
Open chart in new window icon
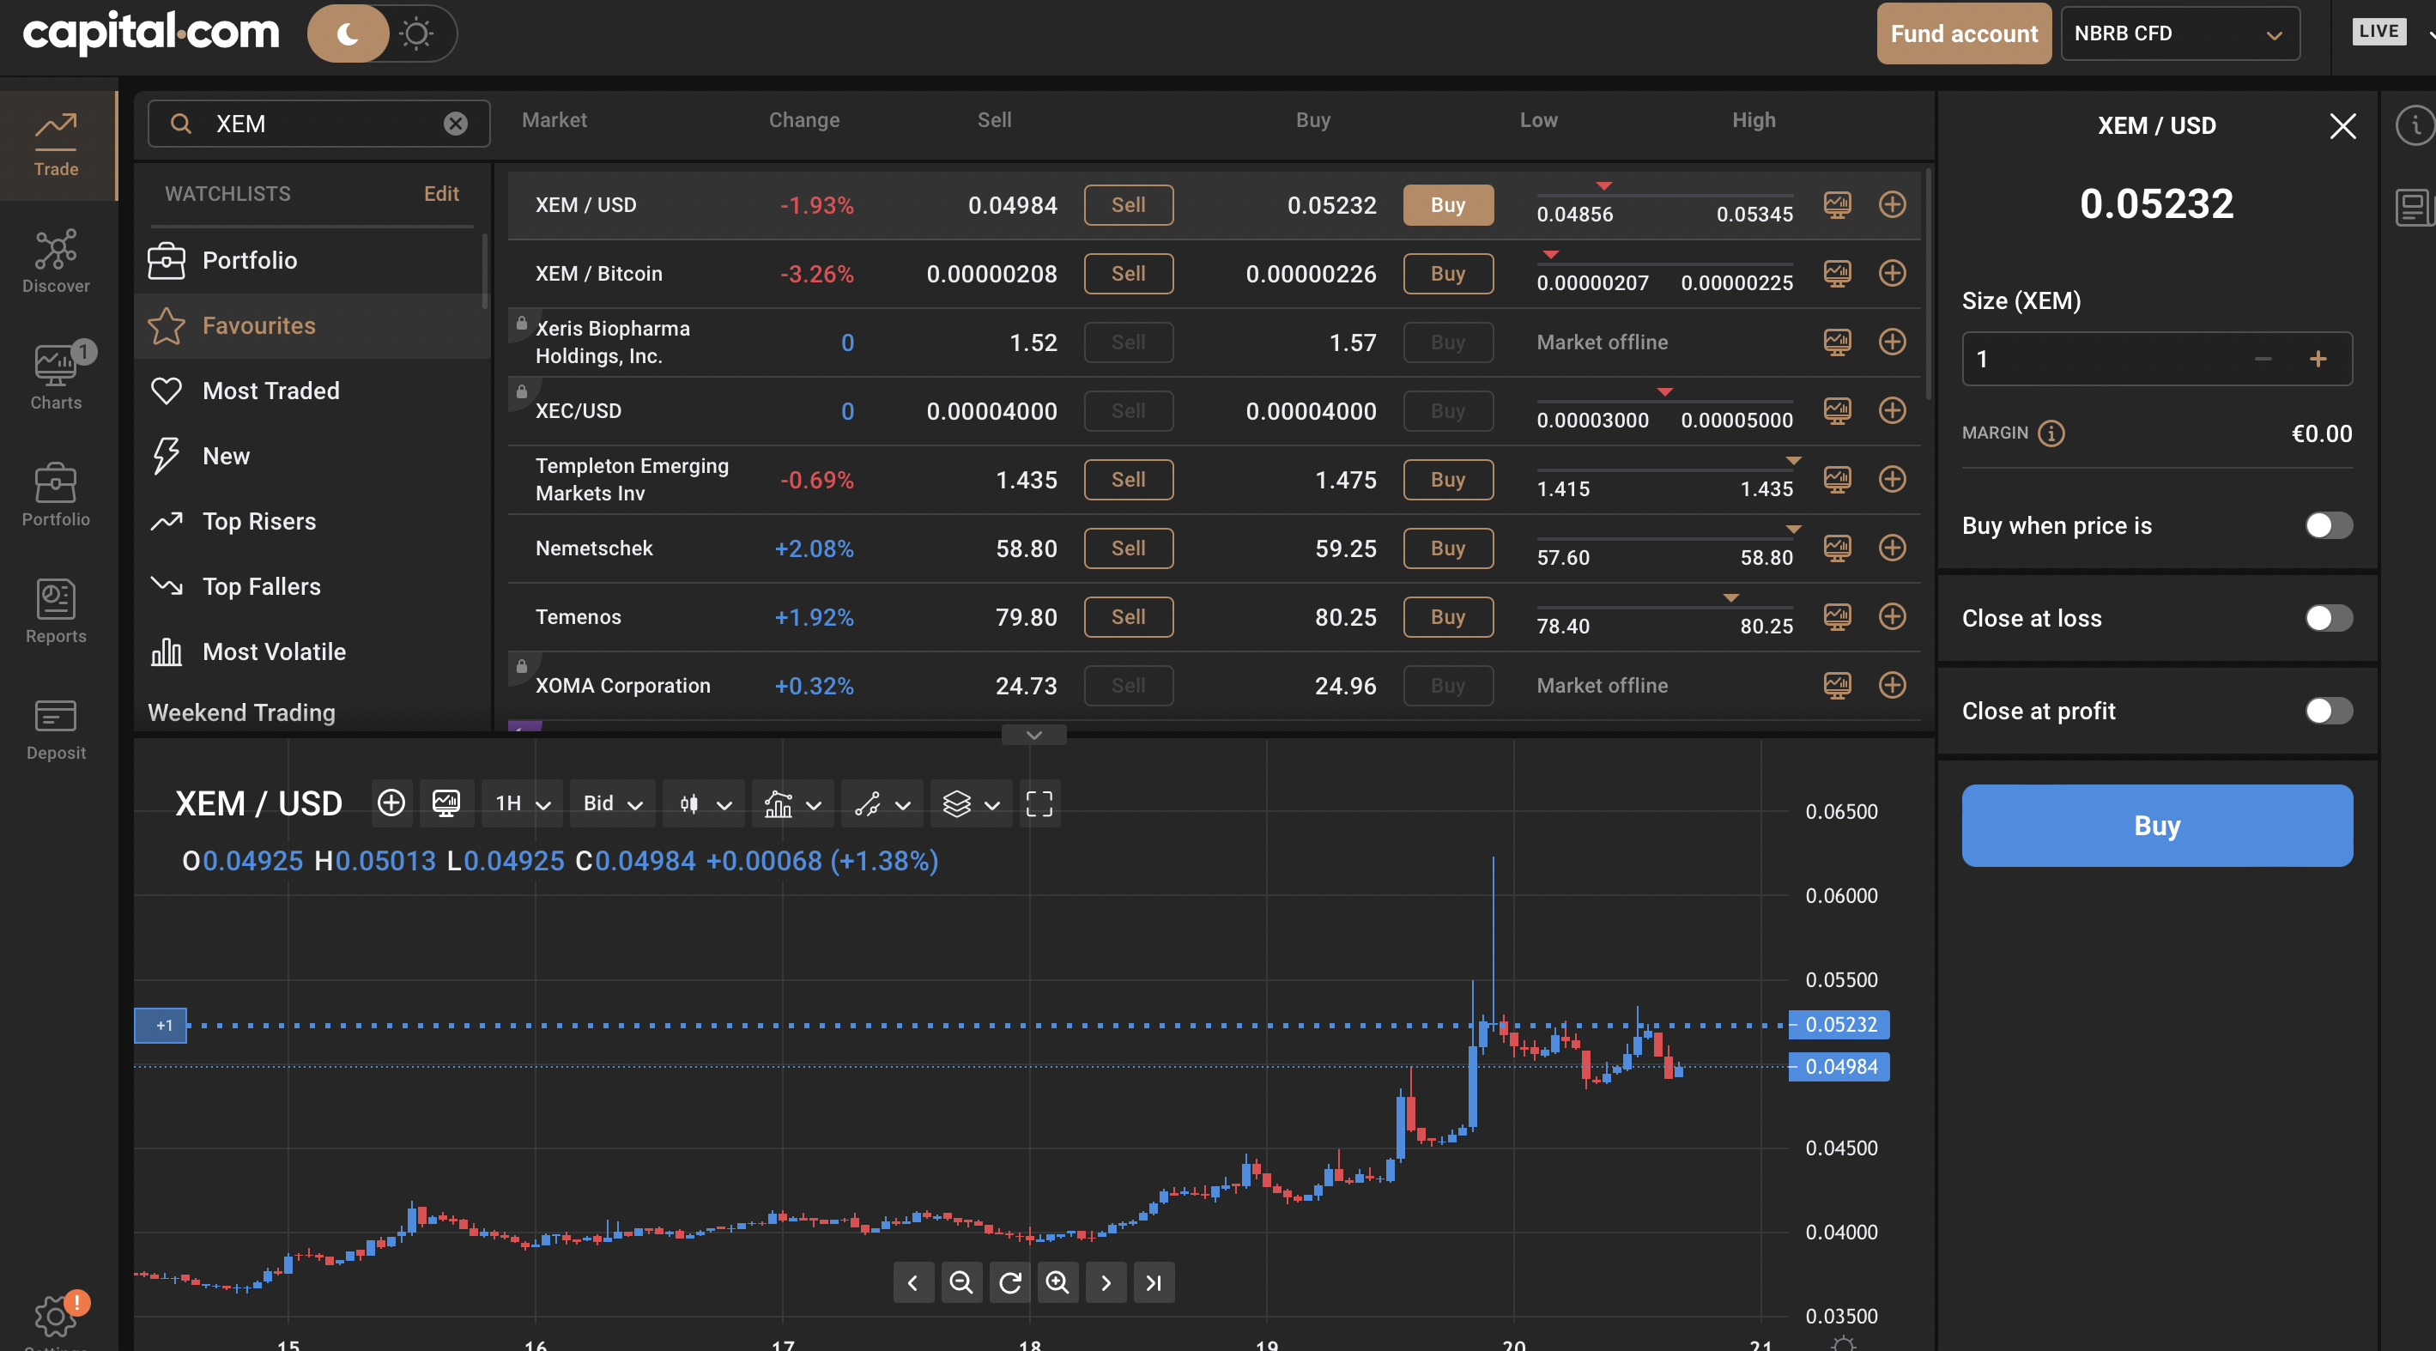(446, 803)
